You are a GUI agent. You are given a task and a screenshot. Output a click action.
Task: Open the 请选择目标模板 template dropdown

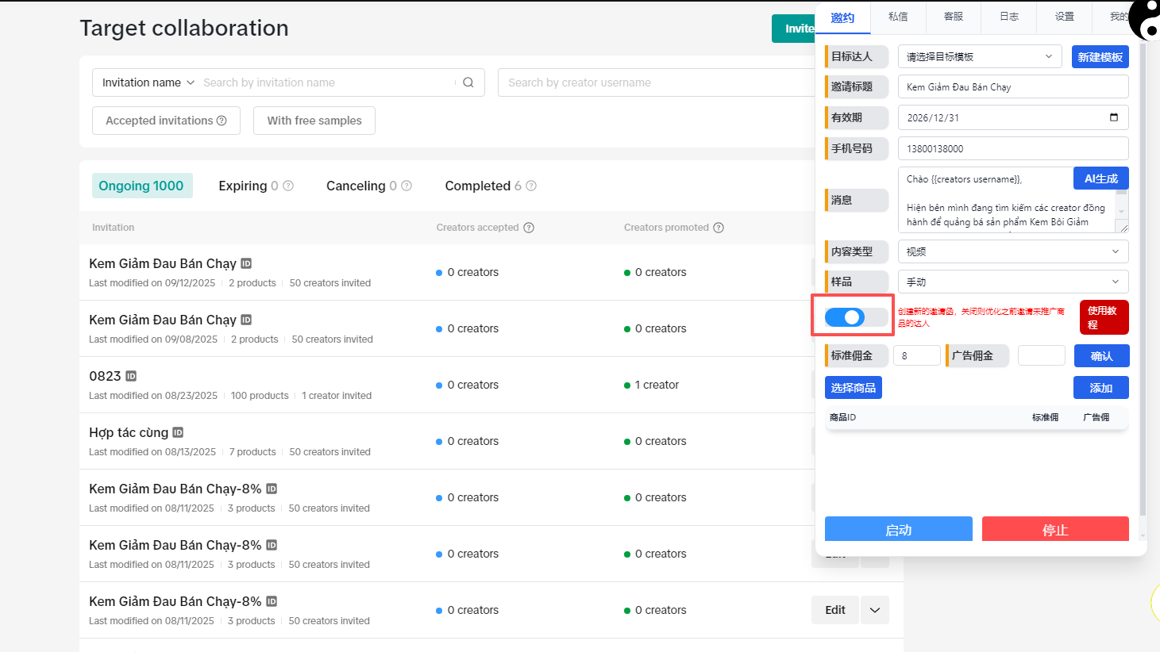tap(980, 56)
